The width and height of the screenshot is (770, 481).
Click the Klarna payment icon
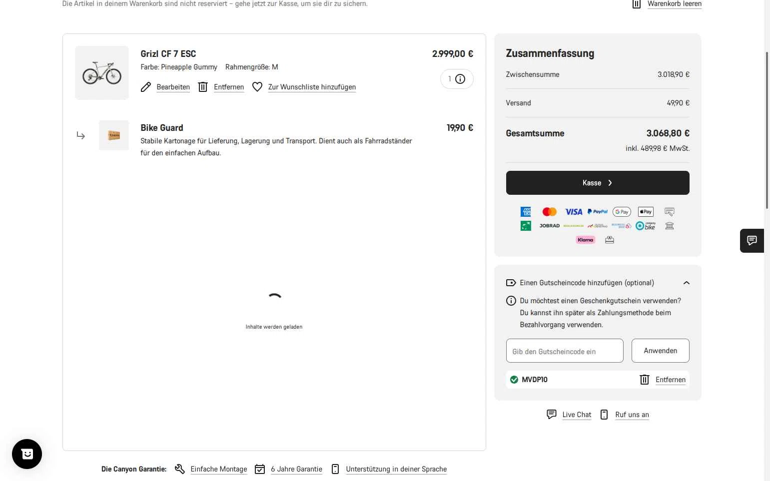pyautogui.click(x=586, y=240)
